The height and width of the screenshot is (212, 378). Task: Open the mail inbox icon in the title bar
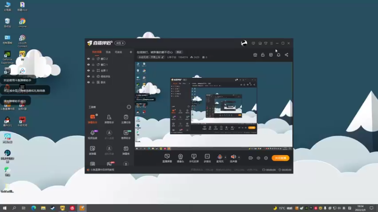[x=260, y=43]
